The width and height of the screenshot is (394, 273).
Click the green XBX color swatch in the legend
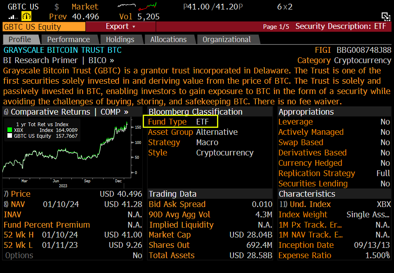9,130
